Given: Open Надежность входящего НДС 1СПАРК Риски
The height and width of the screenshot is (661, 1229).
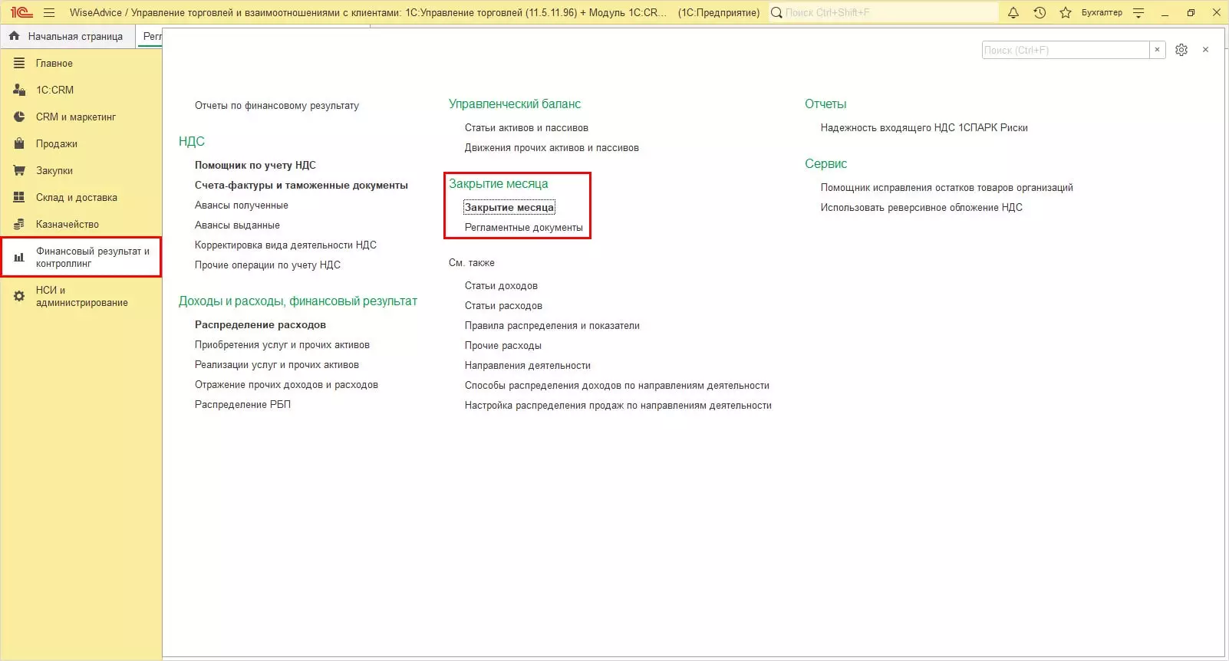Looking at the screenshot, I should pos(924,127).
